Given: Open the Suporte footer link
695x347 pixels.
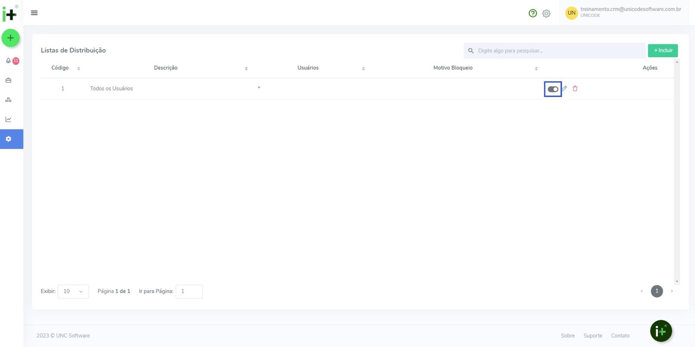Looking at the screenshot, I should [x=592, y=336].
